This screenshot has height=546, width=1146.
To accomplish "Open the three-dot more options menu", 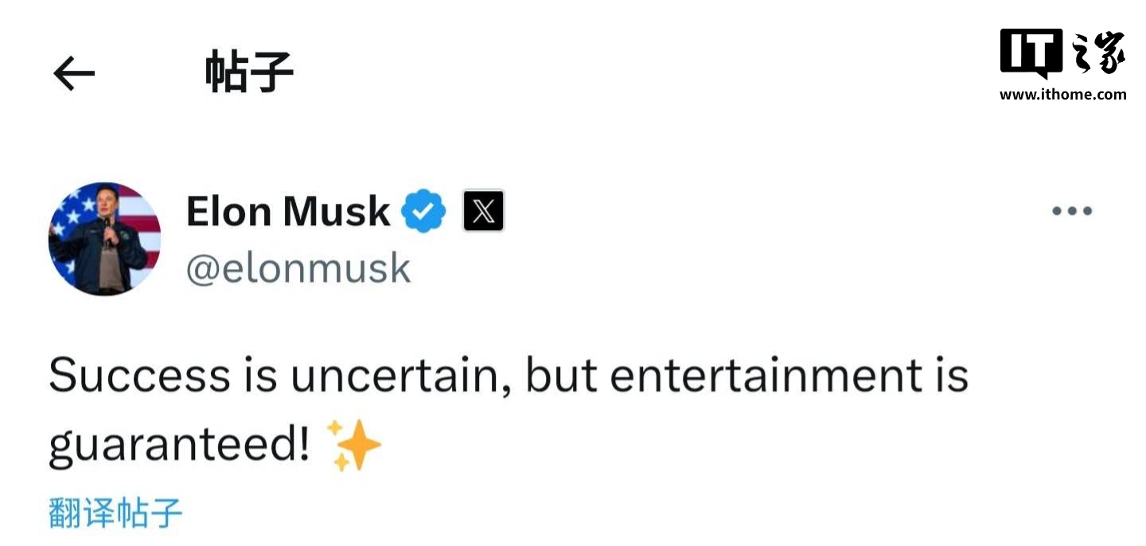I will 1071,211.
